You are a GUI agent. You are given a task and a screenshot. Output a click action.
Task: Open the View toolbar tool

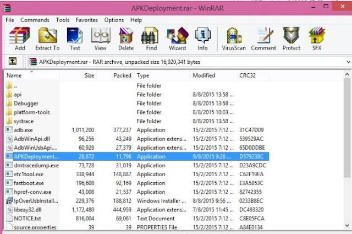point(100,39)
